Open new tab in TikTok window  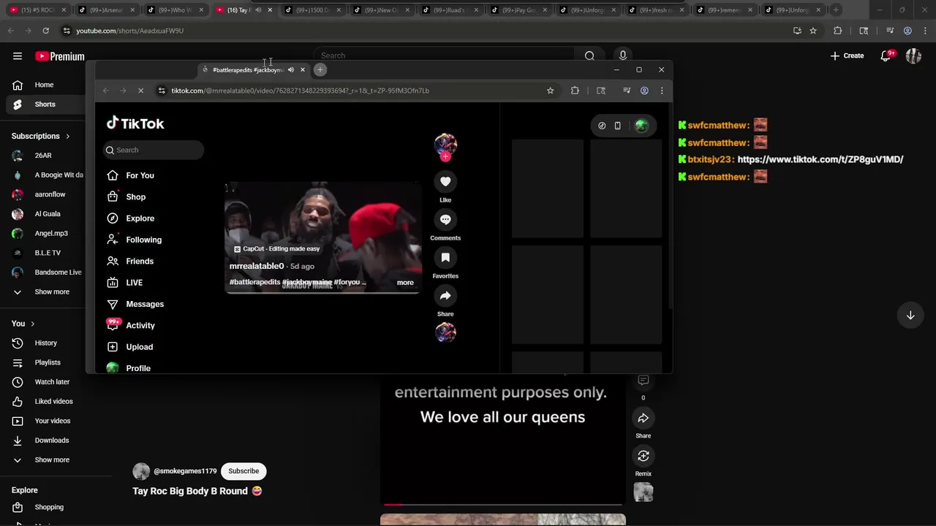click(x=320, y=70)
